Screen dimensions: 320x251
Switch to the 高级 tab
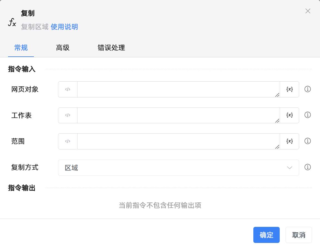click(x=63, y=48)
